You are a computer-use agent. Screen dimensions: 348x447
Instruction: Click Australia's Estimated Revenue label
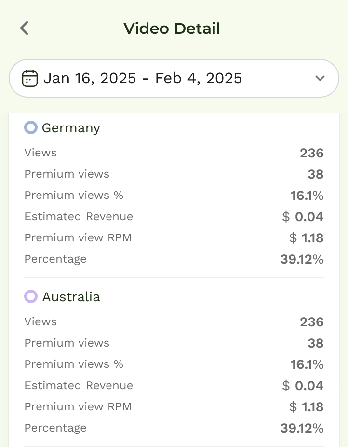click(x=79, y=386)
